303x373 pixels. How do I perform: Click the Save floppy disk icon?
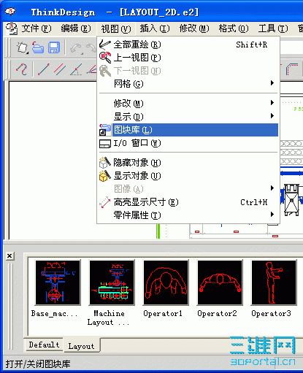click(54, 47)
